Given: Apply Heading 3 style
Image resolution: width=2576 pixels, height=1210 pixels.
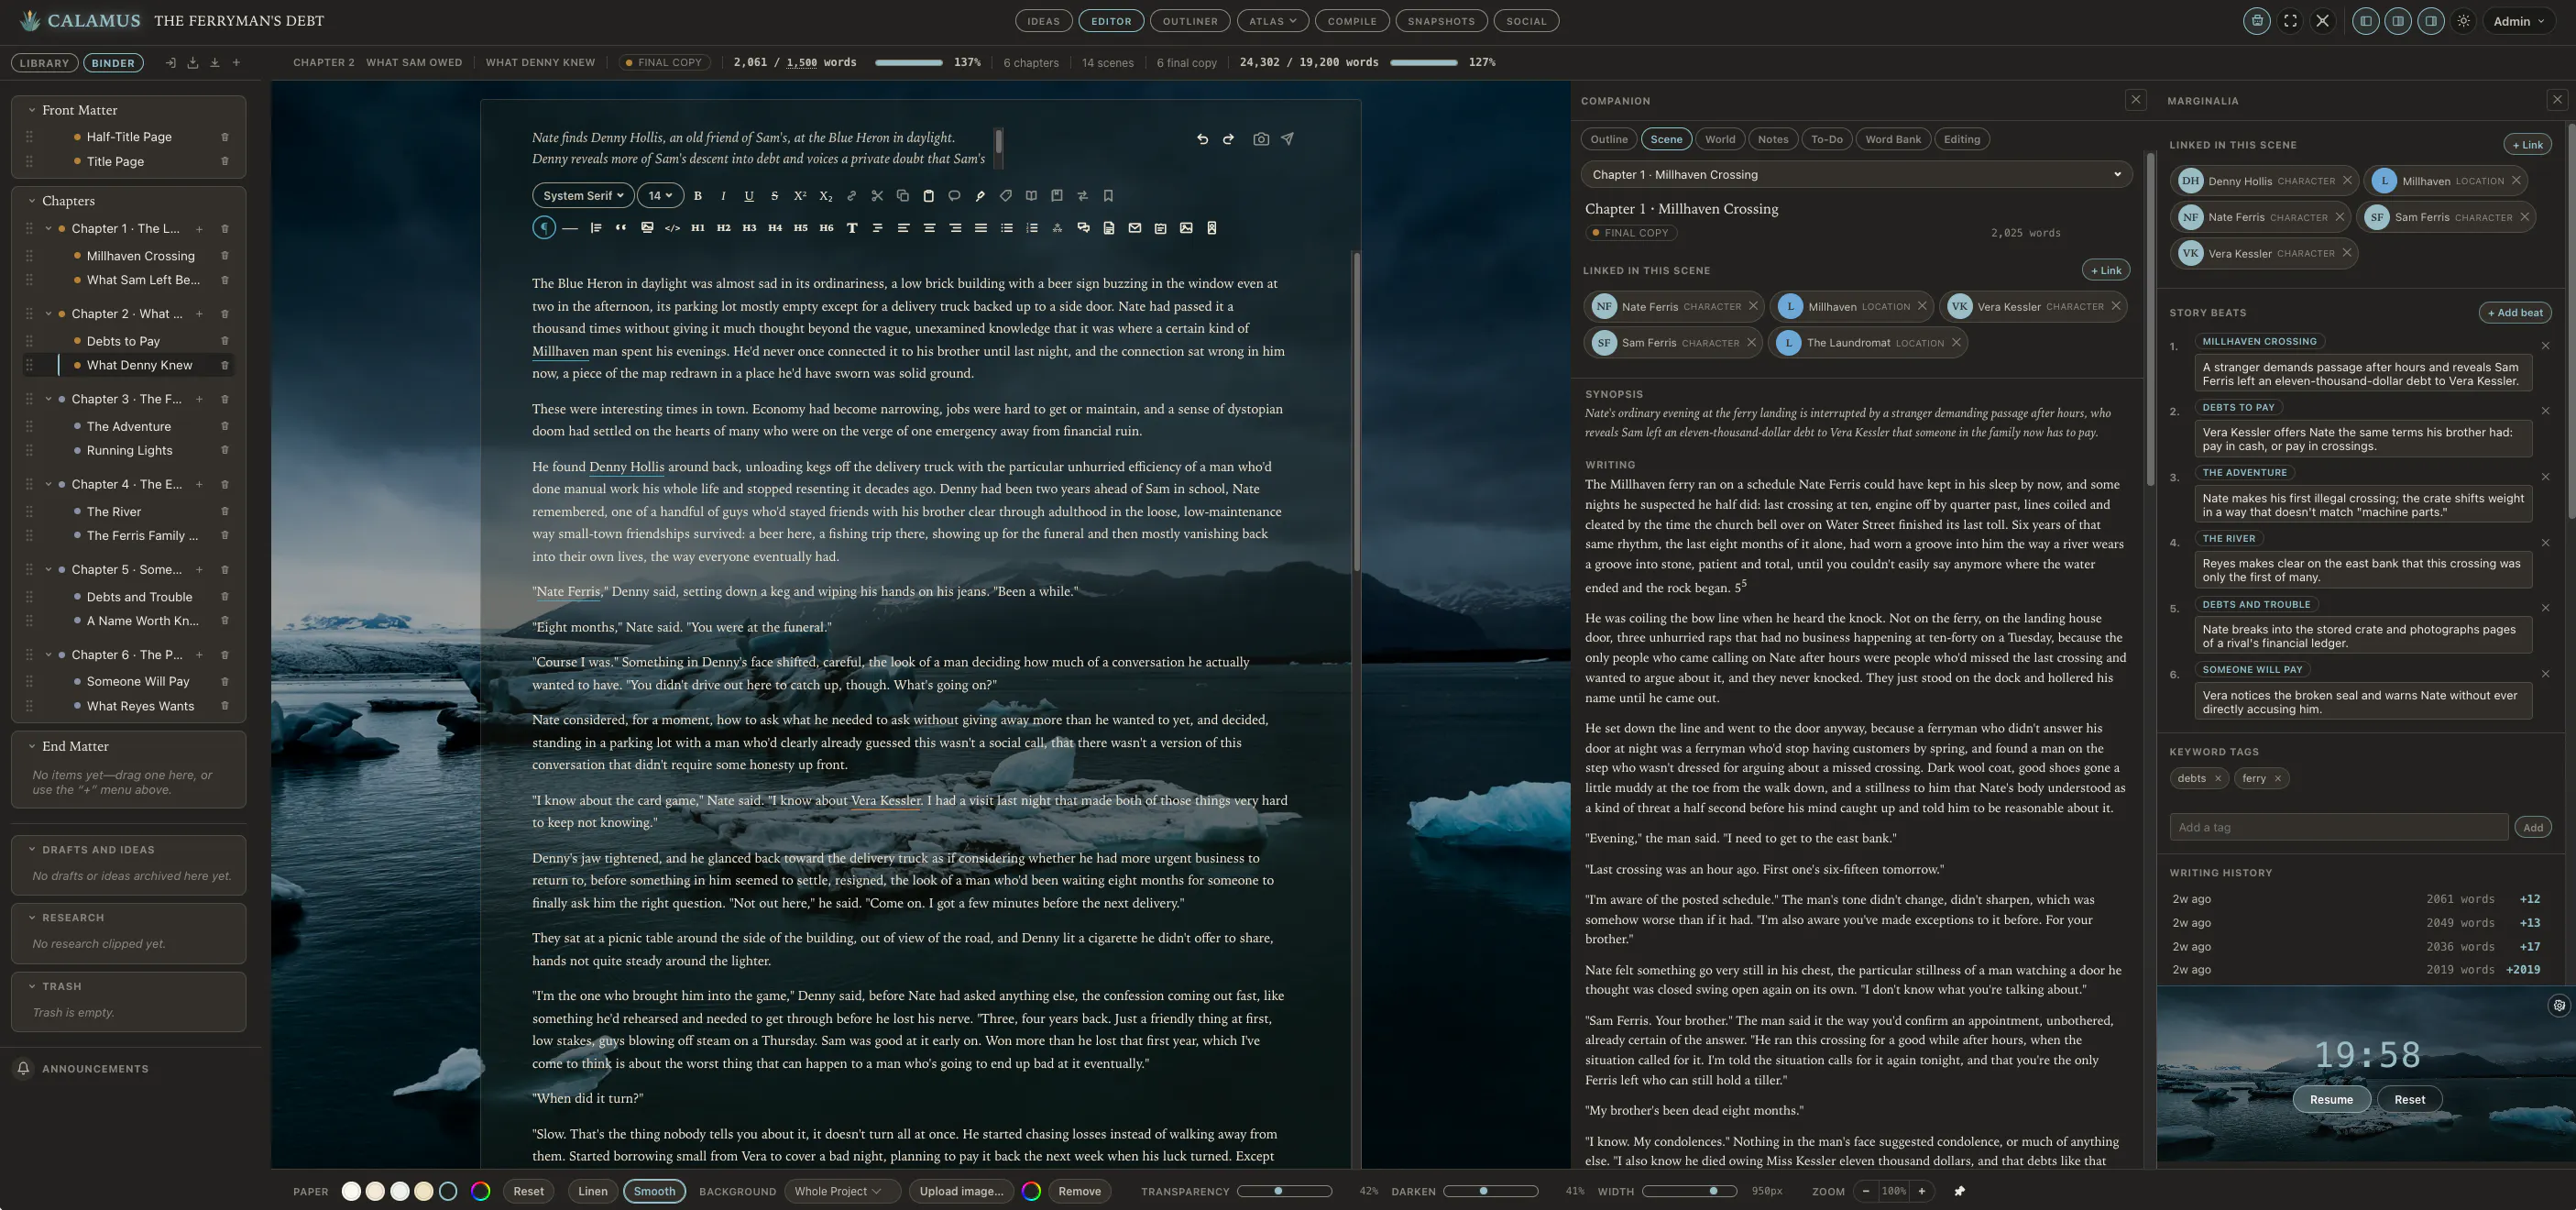Looking at the screenshot, I should pos(749,228).
